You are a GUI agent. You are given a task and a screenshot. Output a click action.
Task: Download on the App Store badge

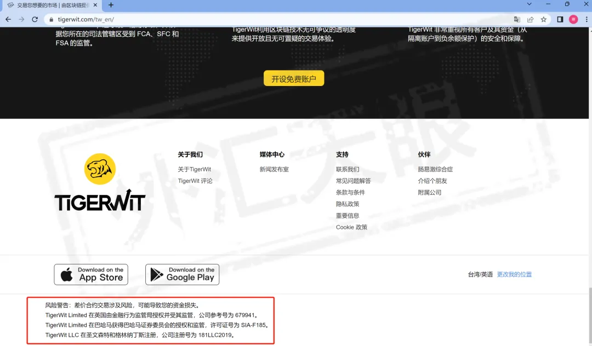[x=91, y=274]
